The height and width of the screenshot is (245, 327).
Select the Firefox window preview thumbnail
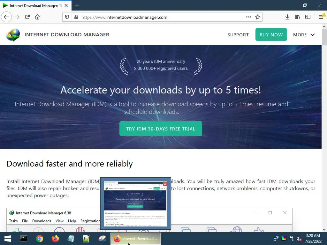point(135,204)
